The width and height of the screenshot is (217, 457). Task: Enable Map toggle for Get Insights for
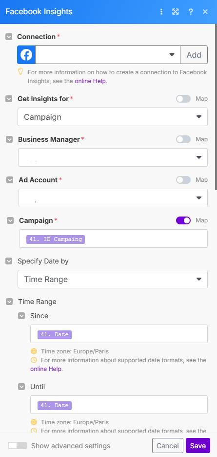click(183, 99)
